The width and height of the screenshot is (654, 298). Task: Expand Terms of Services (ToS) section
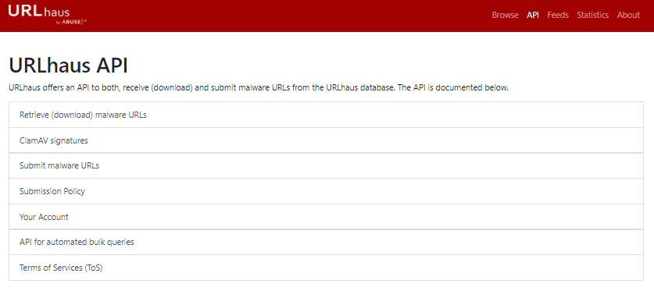tap(326, 268)
